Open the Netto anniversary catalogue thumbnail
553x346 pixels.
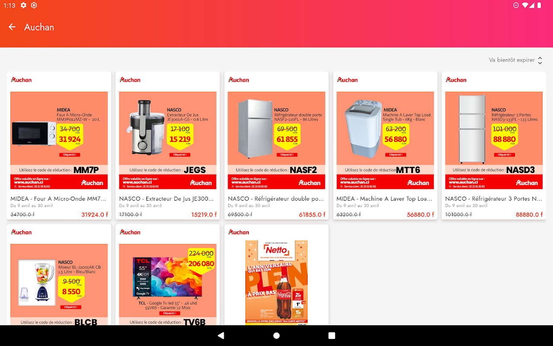(x=276, y=282)
